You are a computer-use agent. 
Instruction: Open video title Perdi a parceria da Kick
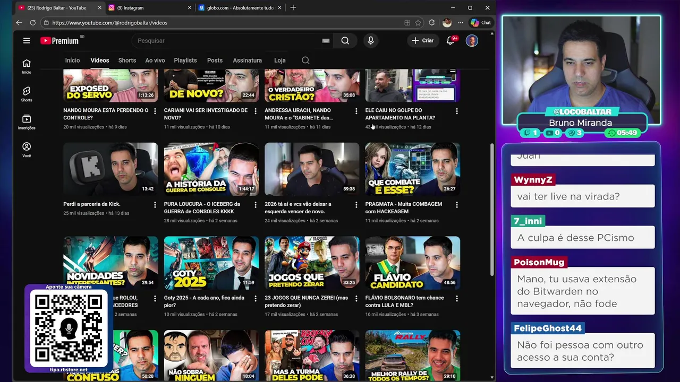click(92, 204)
